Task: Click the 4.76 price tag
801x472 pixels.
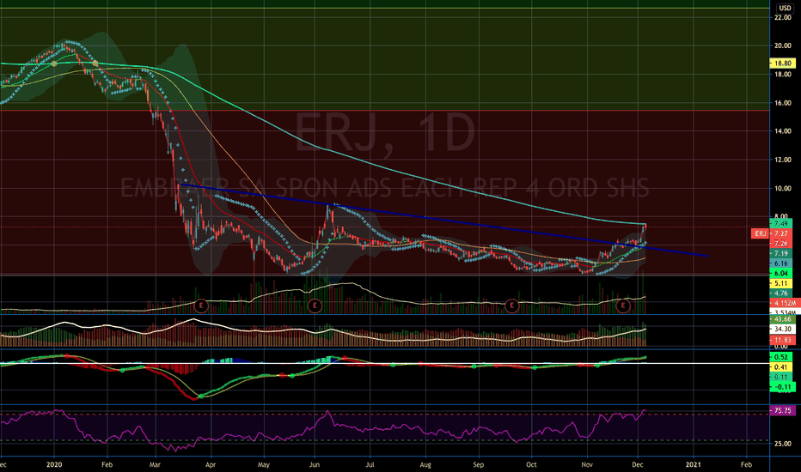Action: [781, 293]
